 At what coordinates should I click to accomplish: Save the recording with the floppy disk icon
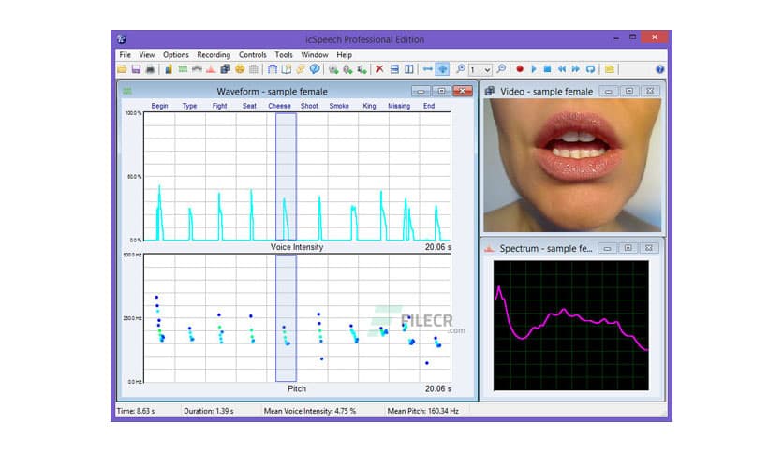tap(136, 69)
